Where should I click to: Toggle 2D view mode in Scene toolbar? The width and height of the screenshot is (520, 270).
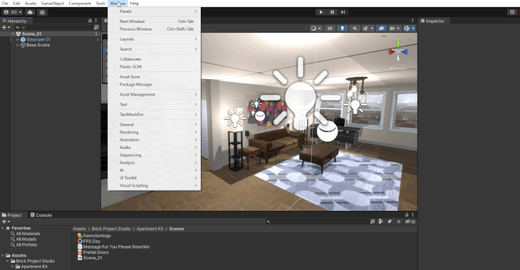point(330,28)
